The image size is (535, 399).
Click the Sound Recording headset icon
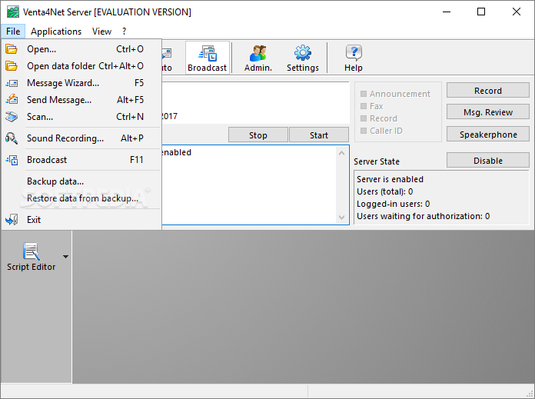12,138
